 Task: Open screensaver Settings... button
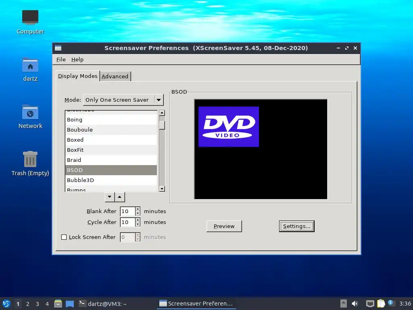click(x=296, y=226)
